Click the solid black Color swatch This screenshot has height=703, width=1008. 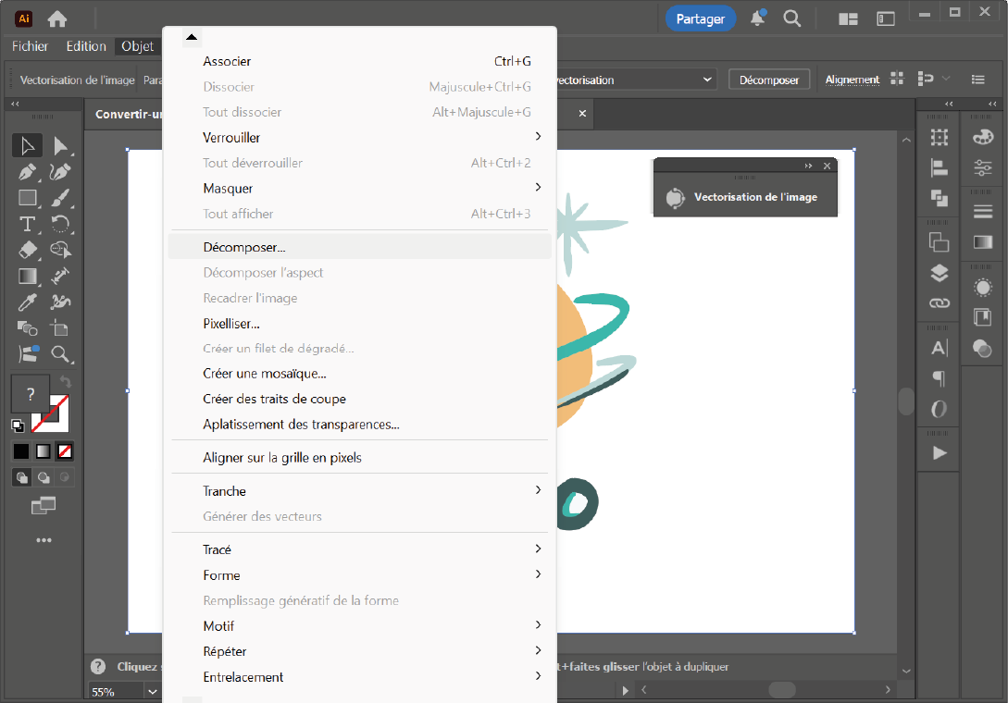(20, 451)
